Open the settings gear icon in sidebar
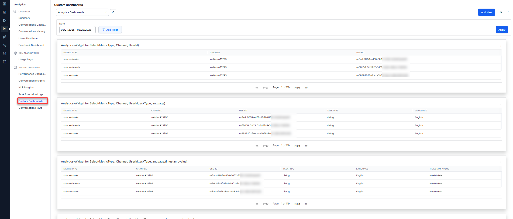Viewport: 513px width, 219px height. (x=5, y=54)
